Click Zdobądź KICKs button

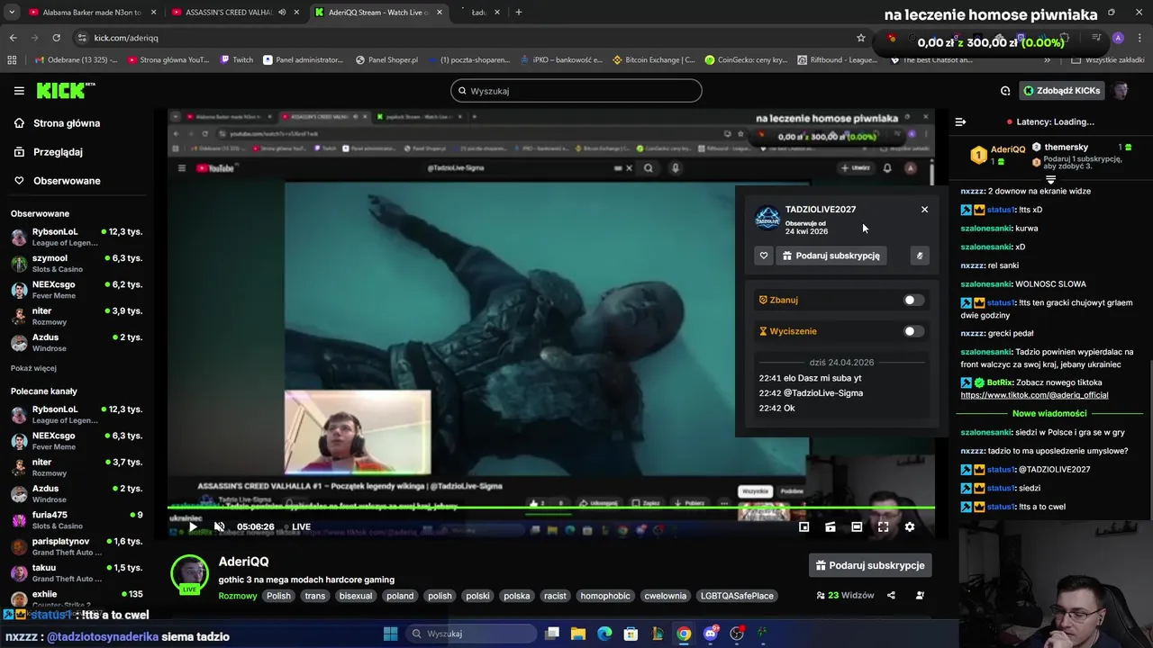pos(1062,91)
